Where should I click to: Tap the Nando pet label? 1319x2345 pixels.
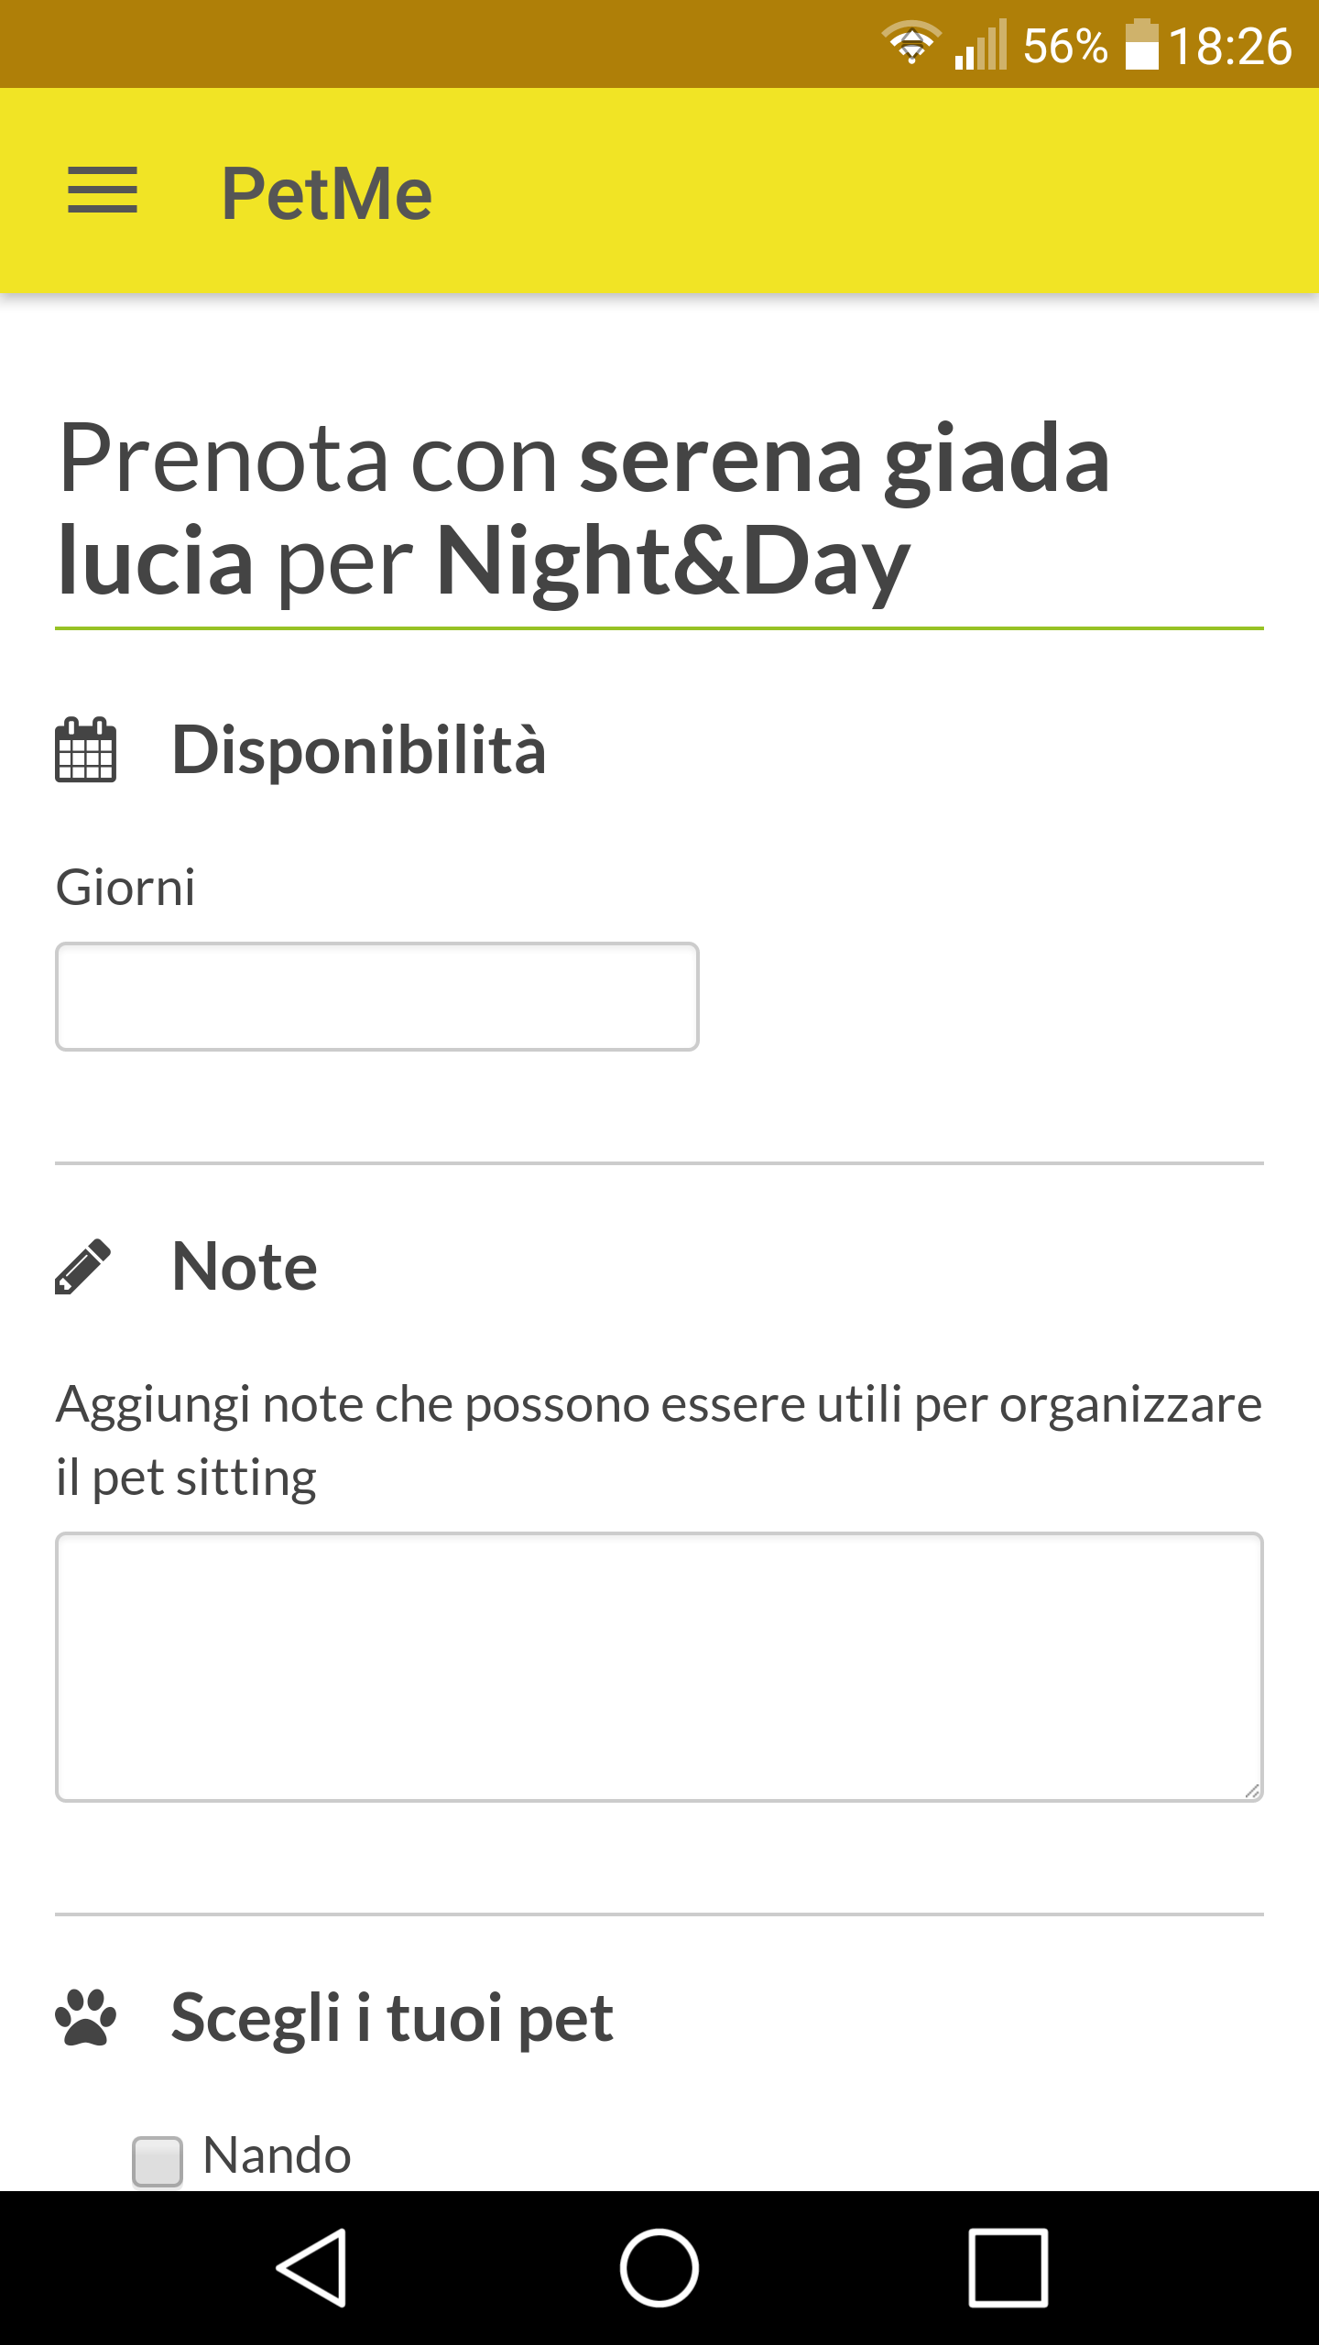point(277,2155)
